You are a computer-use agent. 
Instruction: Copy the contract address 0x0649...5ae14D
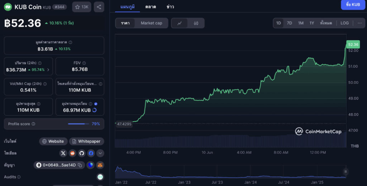point(80,165)
